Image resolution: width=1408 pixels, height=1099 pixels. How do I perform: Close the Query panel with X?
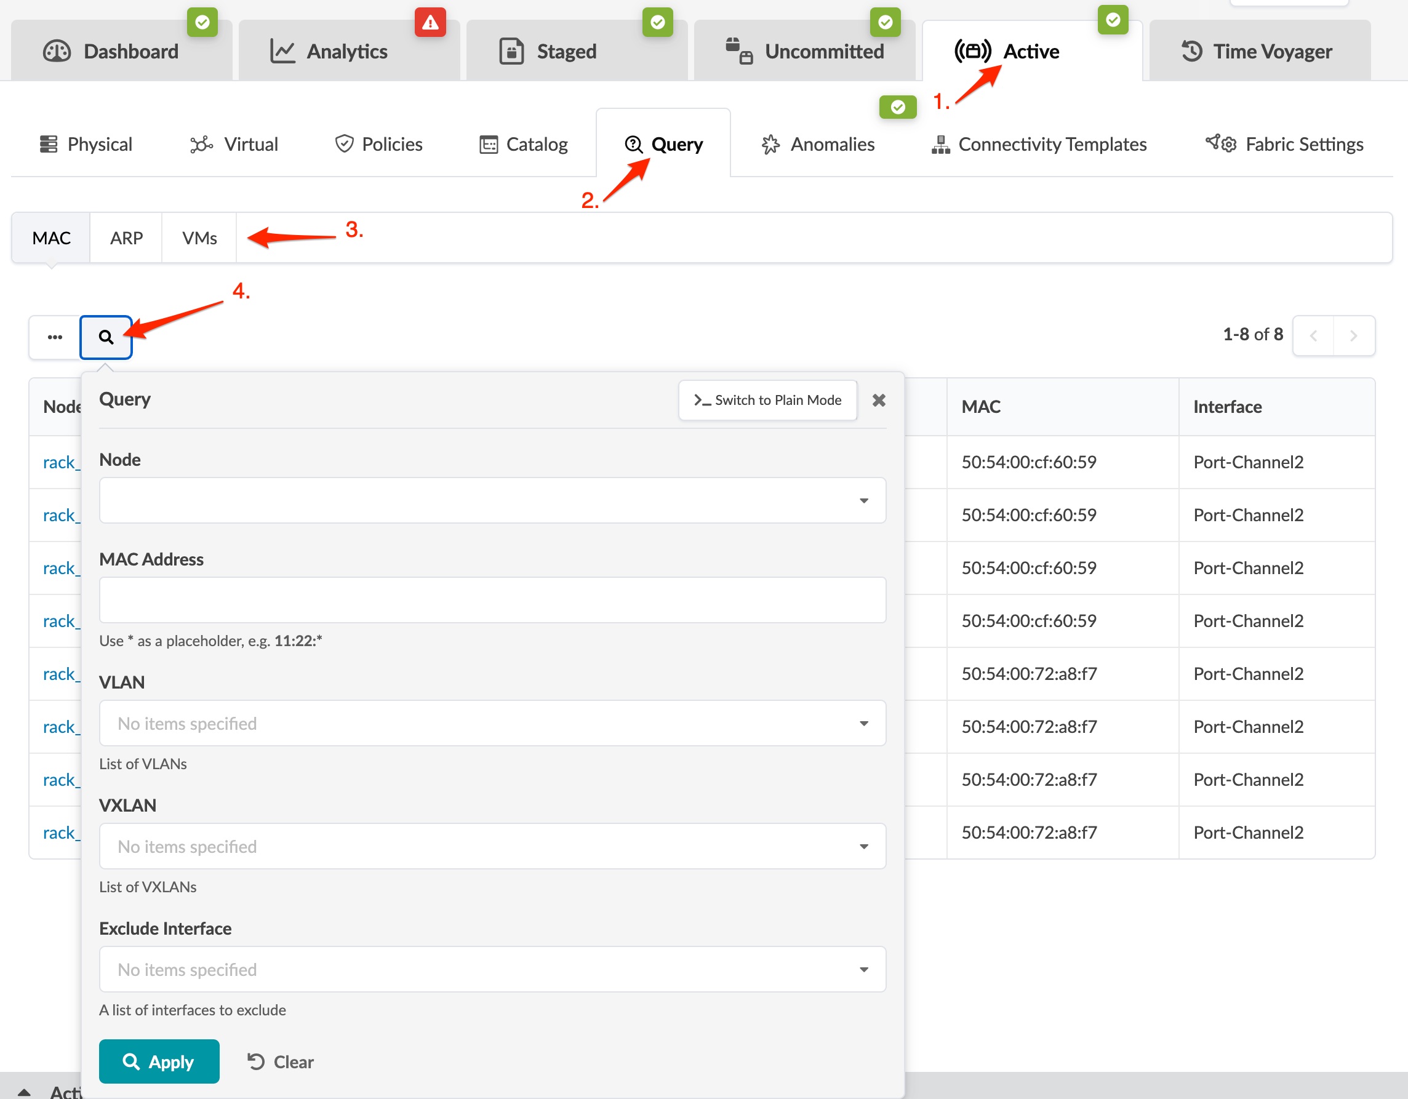[x=878, y=401]
